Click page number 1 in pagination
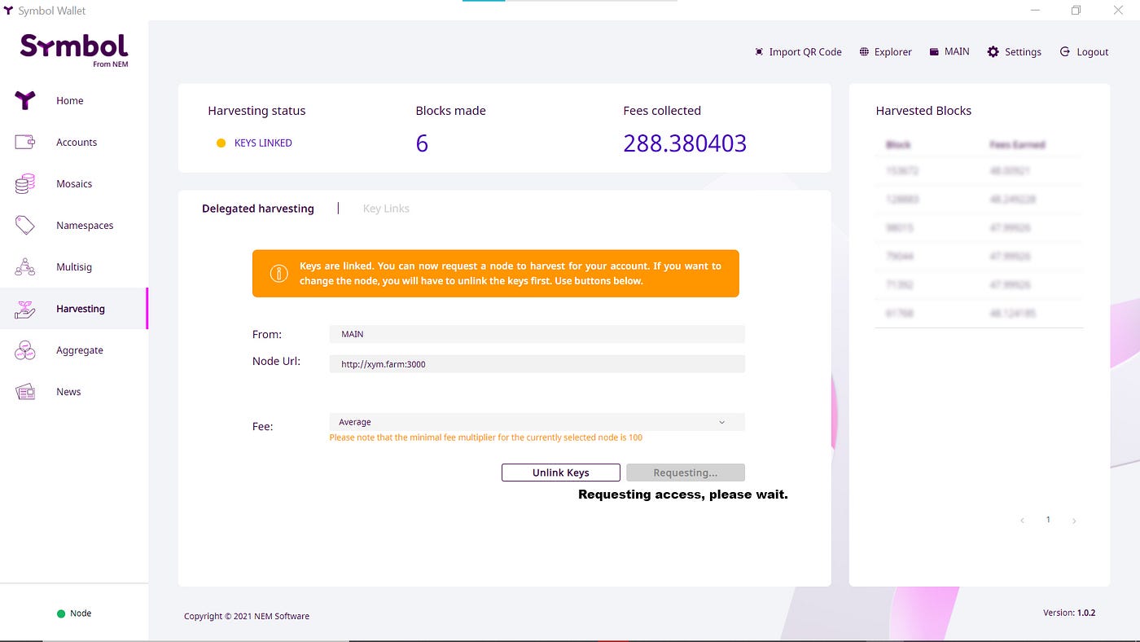The height and width of the screenshot is (642, 1140). [1048, 520]
